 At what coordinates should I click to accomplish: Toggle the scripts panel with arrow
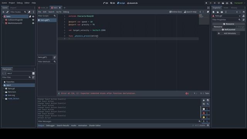(59, 93)
